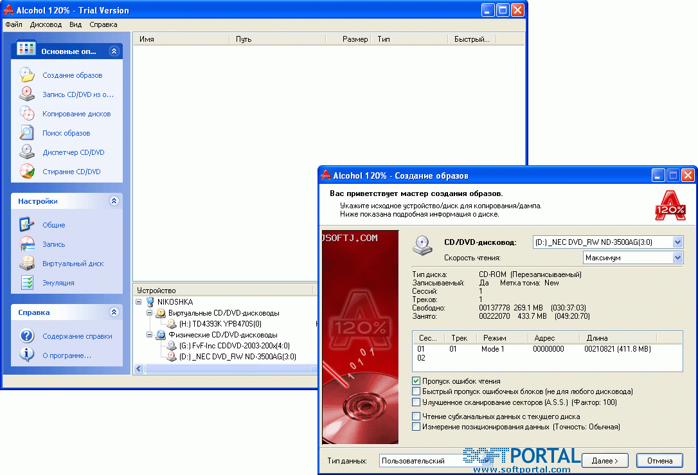Click the Запись CD/DVD burn icon
Viewport: 698px width, 475px height.
[x=27, y=94]
